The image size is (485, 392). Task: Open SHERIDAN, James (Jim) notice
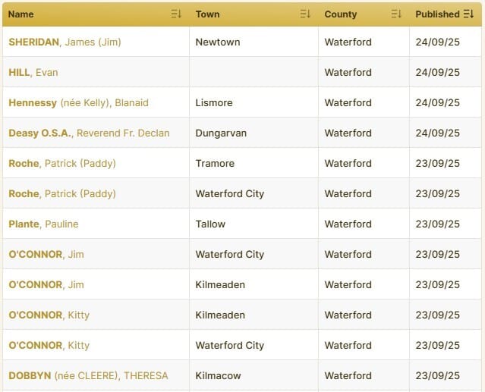(65, 42)
